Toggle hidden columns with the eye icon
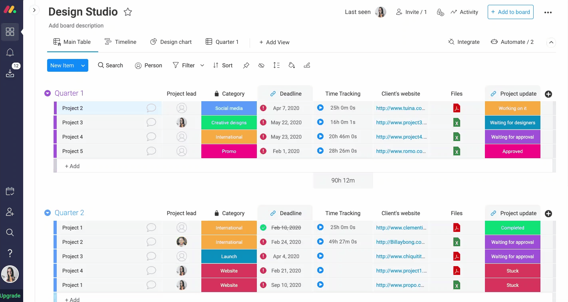568x302 pixels. pos(261,65)
